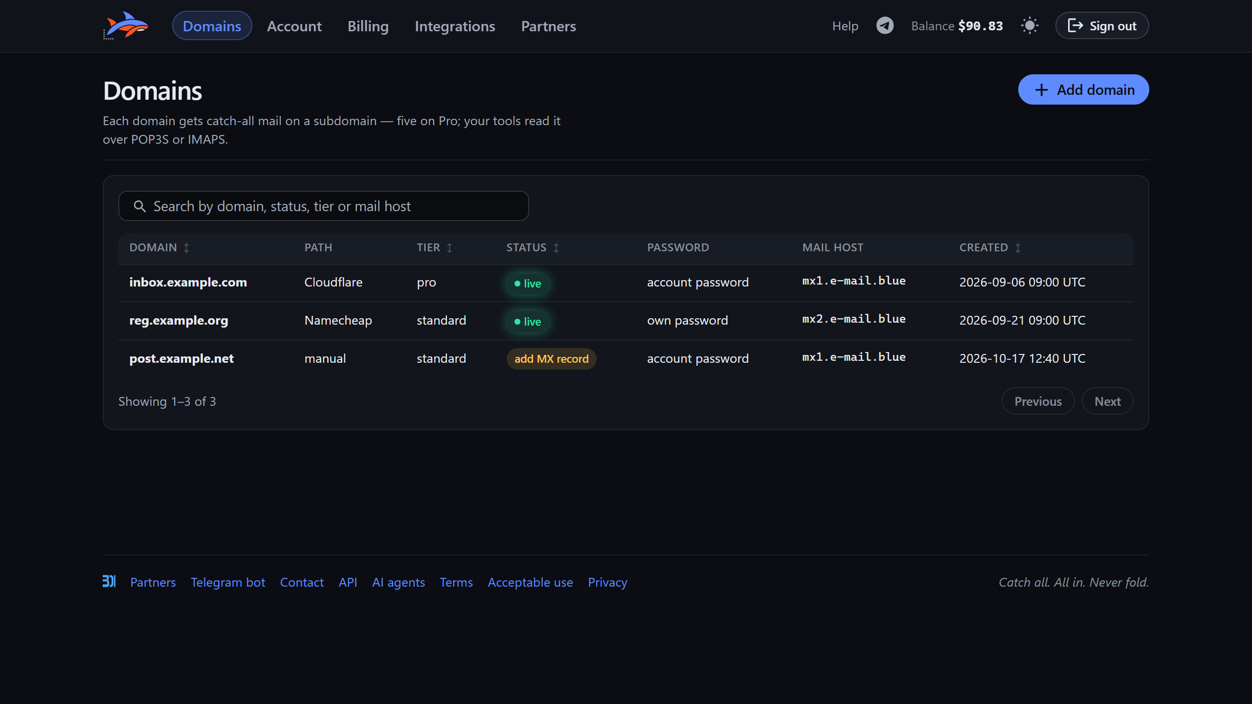
Task: Open the post.example.net domain row
Action: point(626,359)
